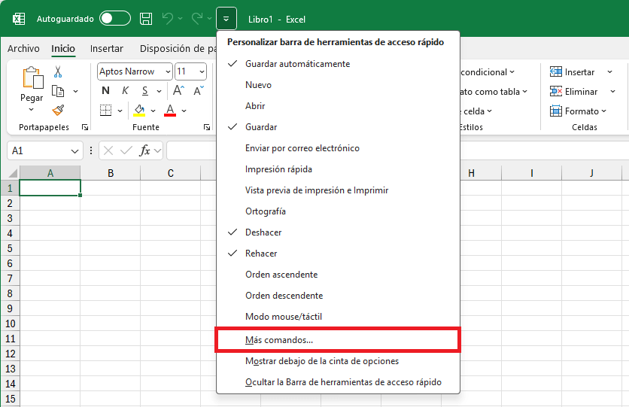Expand the Pegar options arrow

click(x=32, y=110)
